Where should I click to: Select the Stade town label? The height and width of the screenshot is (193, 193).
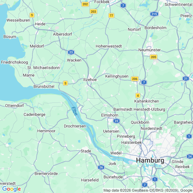tap(86, 151)
